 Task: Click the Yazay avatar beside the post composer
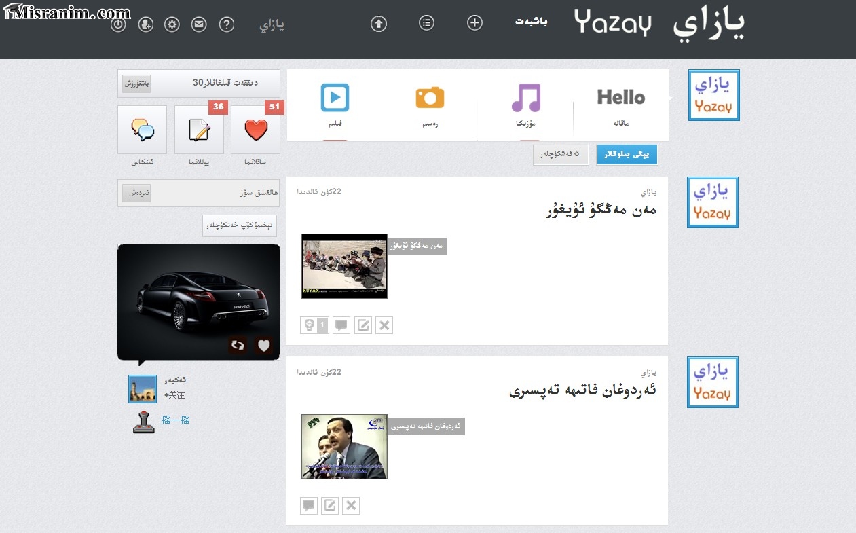pos(714,95)
